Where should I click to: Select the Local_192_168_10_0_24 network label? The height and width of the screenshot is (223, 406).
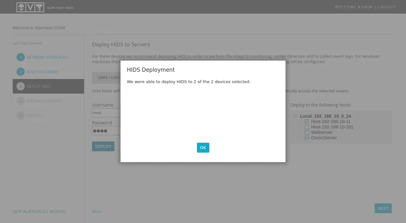click(325, 116)
